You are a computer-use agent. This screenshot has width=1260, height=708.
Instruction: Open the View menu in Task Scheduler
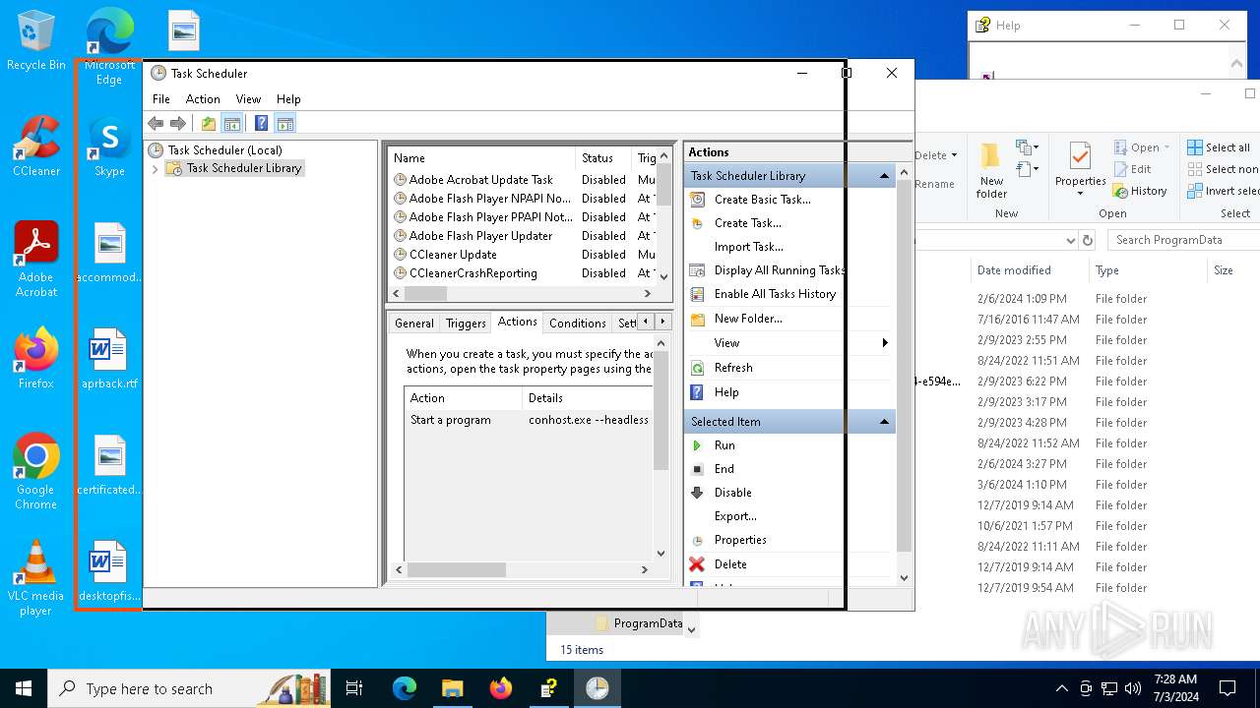pyautogui.click(x=248, y=99)
